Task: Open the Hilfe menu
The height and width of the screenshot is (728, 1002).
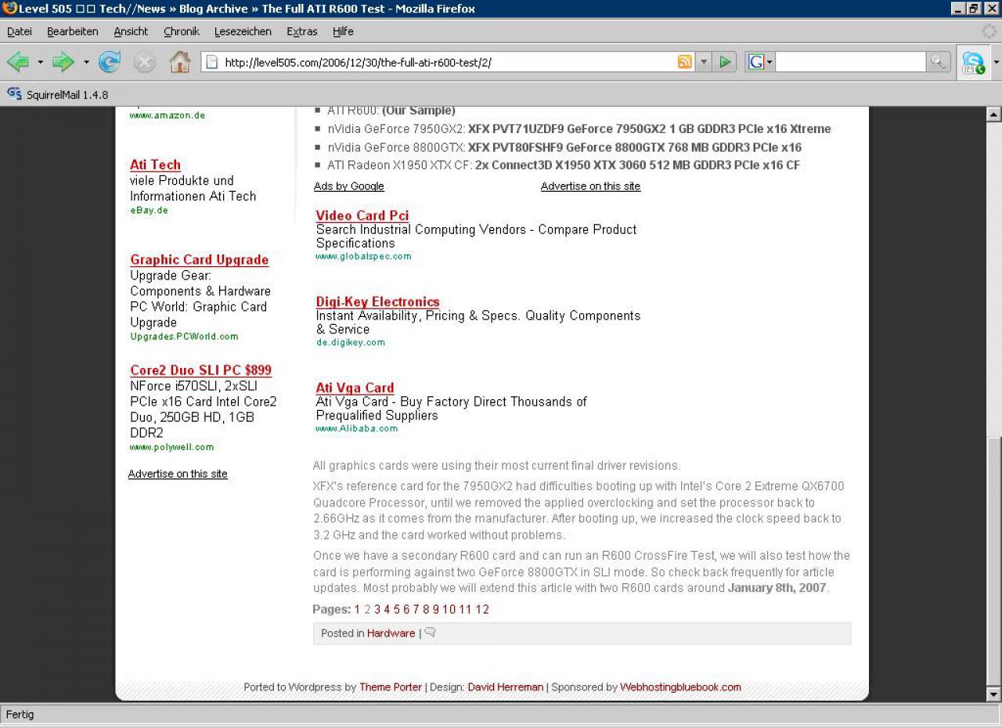Action: tap(343, 31)
